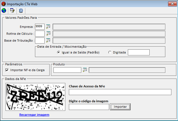Click the Rotina de Cálculo description field
The image size is (178, 121).
109,34
